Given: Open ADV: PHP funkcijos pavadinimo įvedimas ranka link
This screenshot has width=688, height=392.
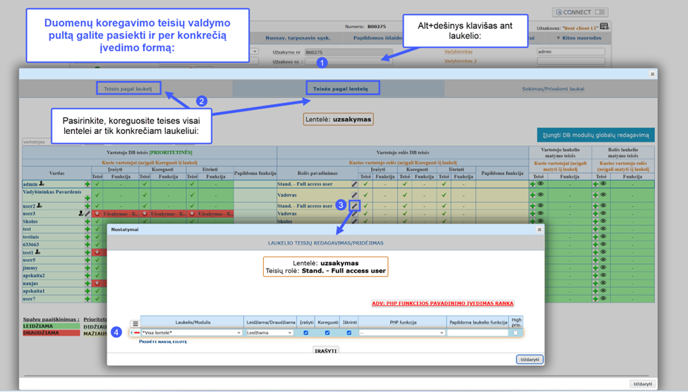Looking at the screenshot, I should 442,303.
